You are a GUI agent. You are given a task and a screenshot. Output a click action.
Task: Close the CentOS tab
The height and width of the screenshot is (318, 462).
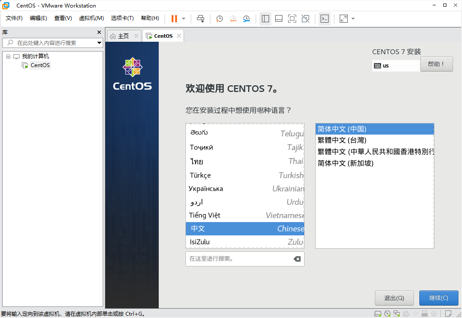[x=179, y=36]
